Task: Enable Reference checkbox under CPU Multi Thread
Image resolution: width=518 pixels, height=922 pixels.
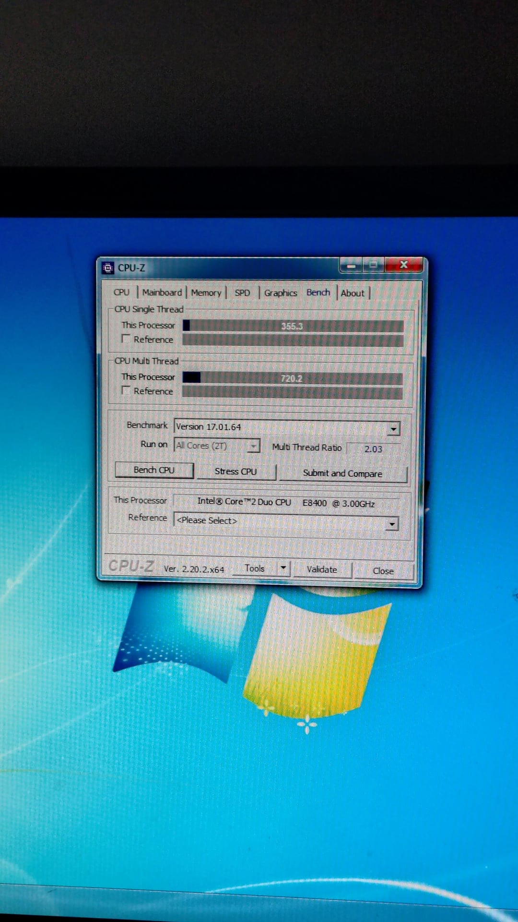Action: (126, 390)
